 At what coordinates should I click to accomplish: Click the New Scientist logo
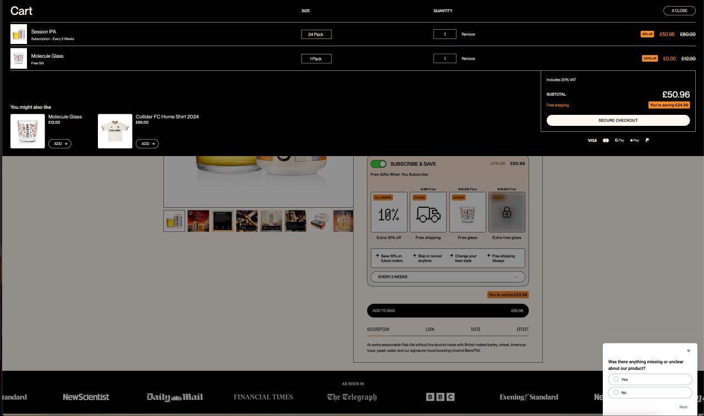pos(86,397)
